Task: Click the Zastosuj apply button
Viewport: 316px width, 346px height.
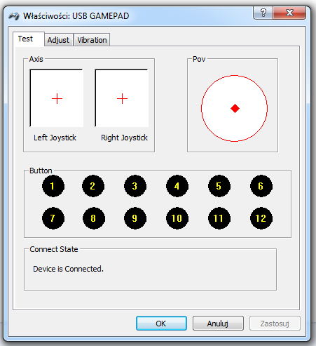Action: click(275, 324)
